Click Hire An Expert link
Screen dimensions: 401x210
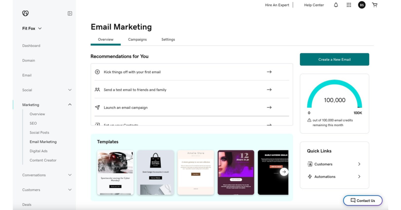[x=277, y=5]
